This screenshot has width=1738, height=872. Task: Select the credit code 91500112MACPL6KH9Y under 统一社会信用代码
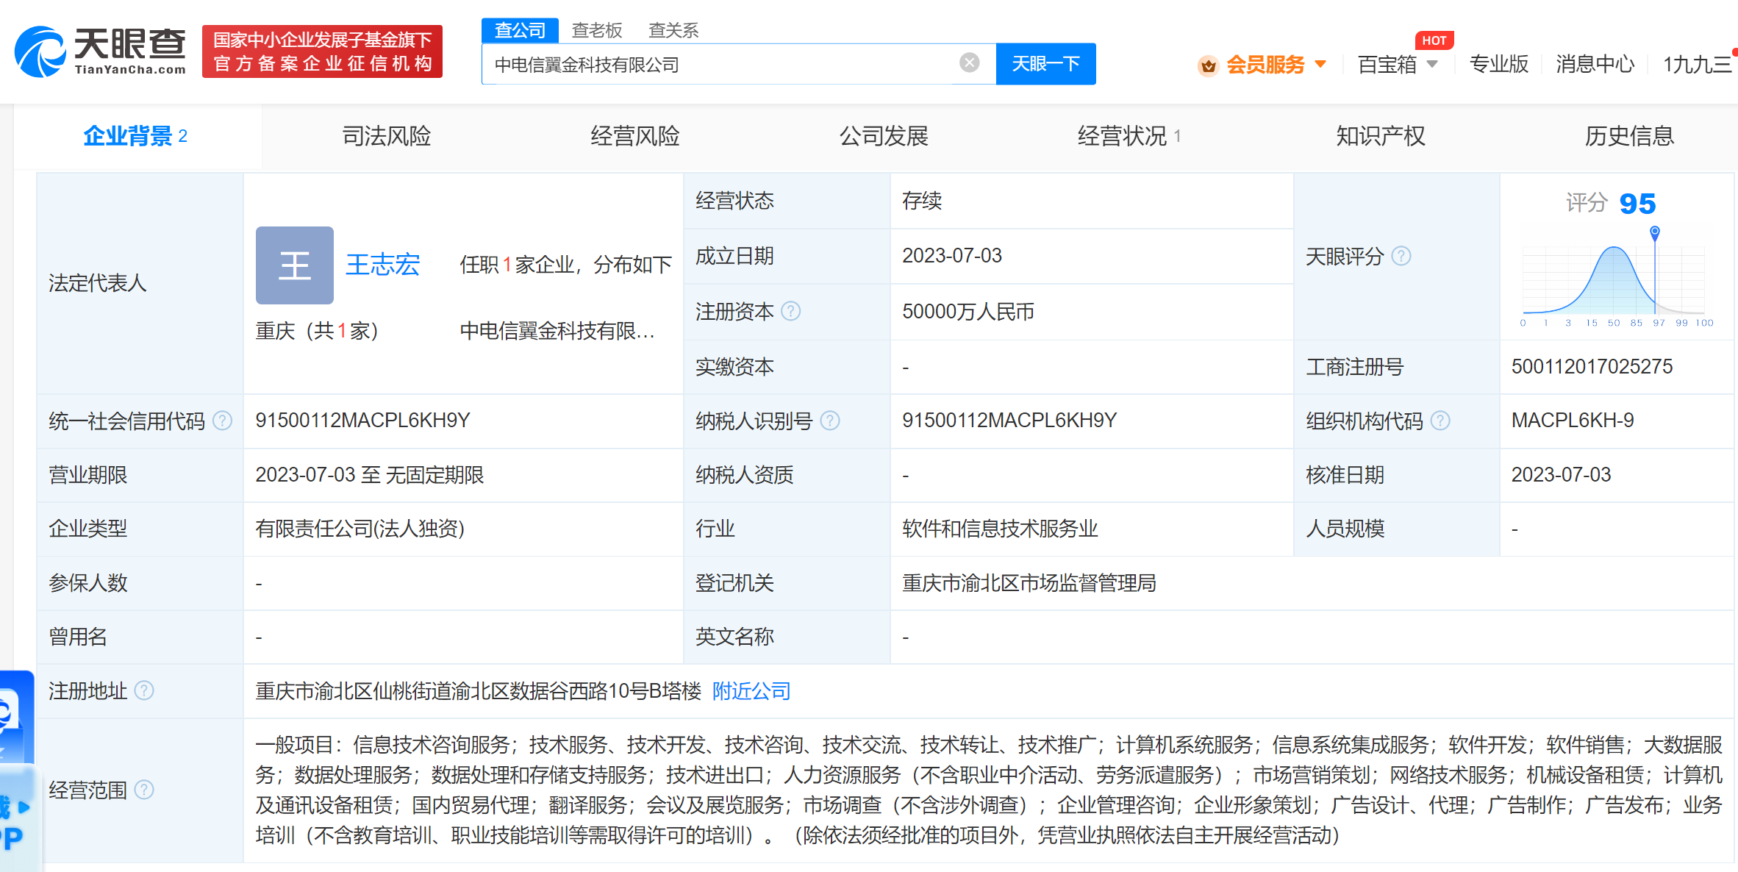click(x=362, y=421)
